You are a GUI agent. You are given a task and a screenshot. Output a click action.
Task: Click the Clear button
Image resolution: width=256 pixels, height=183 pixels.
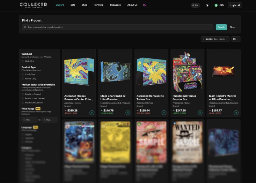click(232, 27)
